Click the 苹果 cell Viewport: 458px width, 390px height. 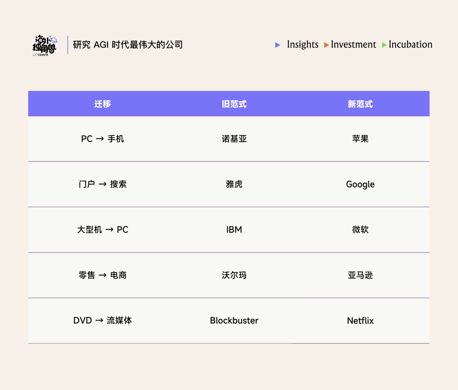pos(360,139)
